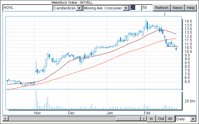Click the Refresh button
The height and width of the screenshot is (124, 199).
pos(162,8)
